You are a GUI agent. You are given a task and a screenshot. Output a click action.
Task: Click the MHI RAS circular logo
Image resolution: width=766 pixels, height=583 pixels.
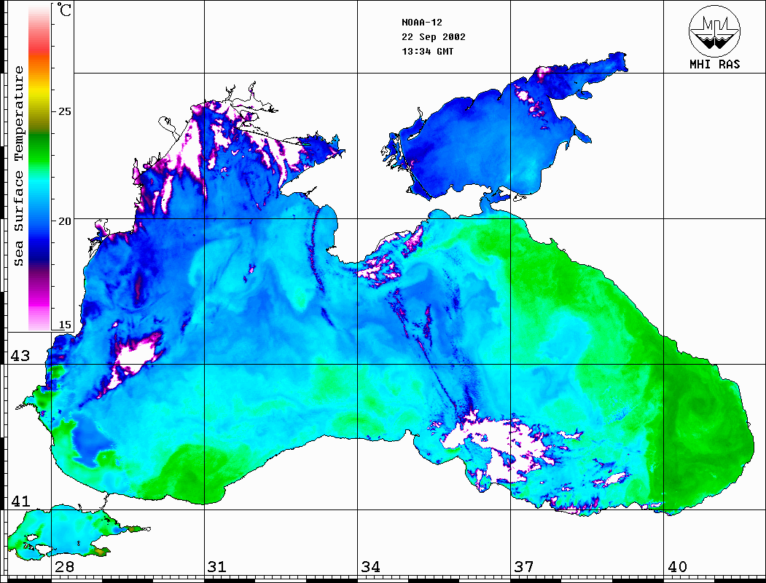pos(714,31)
